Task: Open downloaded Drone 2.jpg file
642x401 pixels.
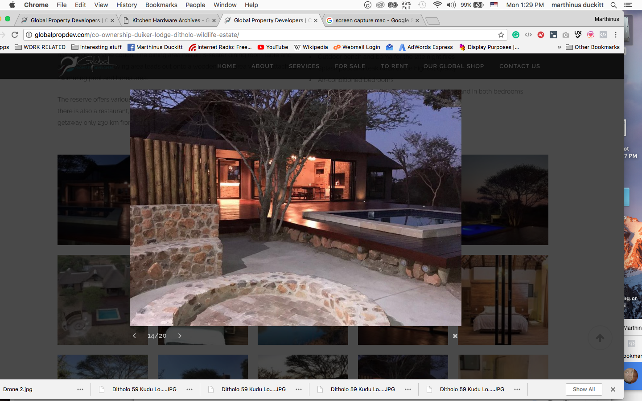Action: [18, 389]
